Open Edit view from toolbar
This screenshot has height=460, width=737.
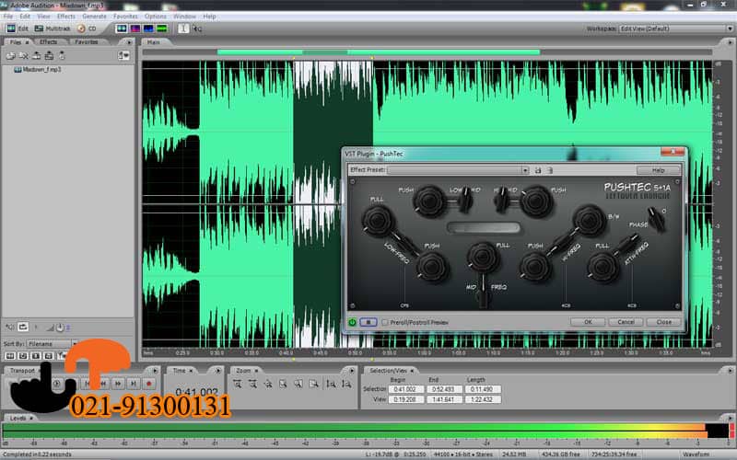[x=18, y=29]
